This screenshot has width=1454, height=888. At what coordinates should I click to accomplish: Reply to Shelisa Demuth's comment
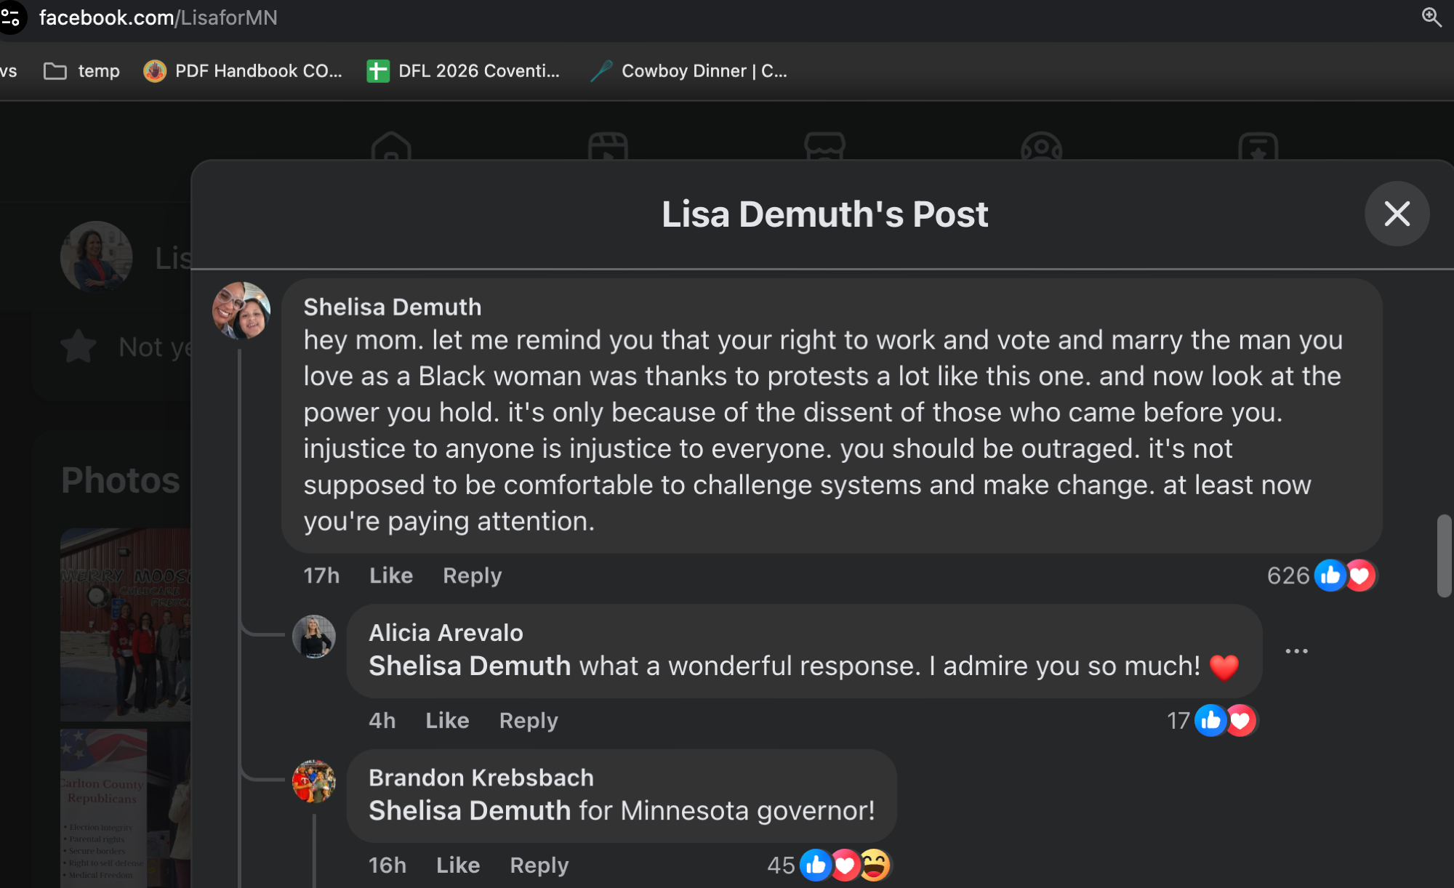(x=472, y=576)
